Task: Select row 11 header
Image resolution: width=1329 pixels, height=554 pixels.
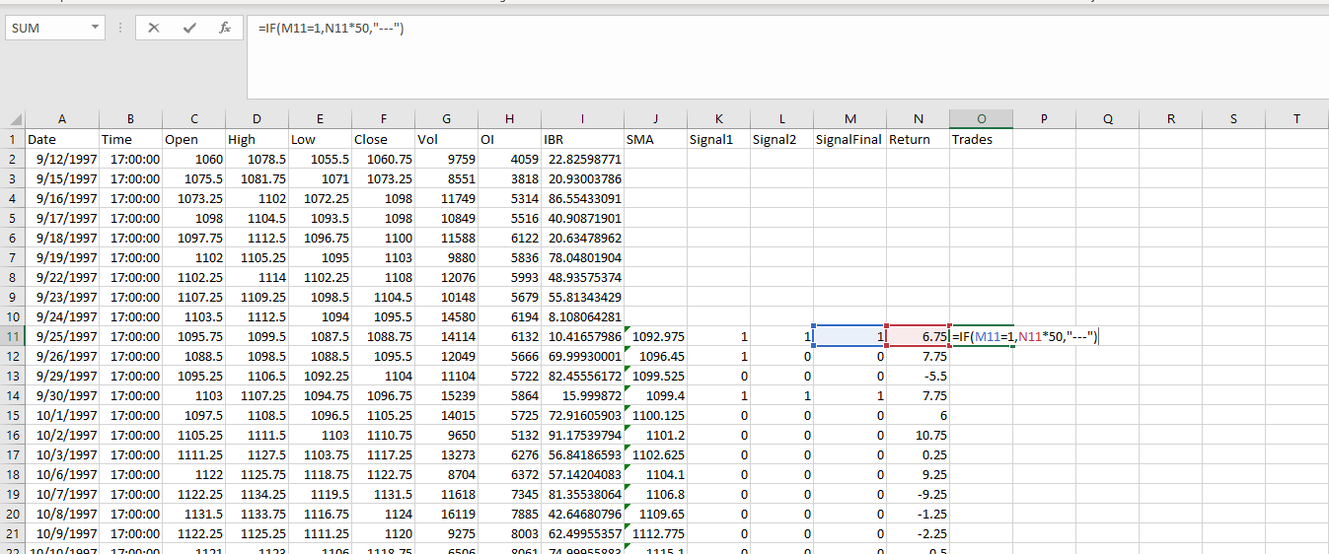Action: pyautogui.click(x=12, y=336)
